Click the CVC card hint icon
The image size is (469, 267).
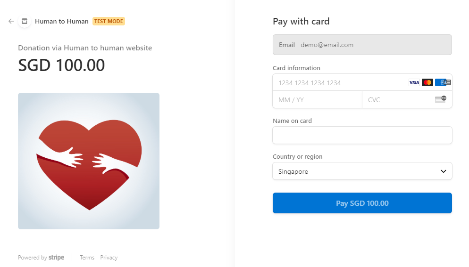[441, 99]
